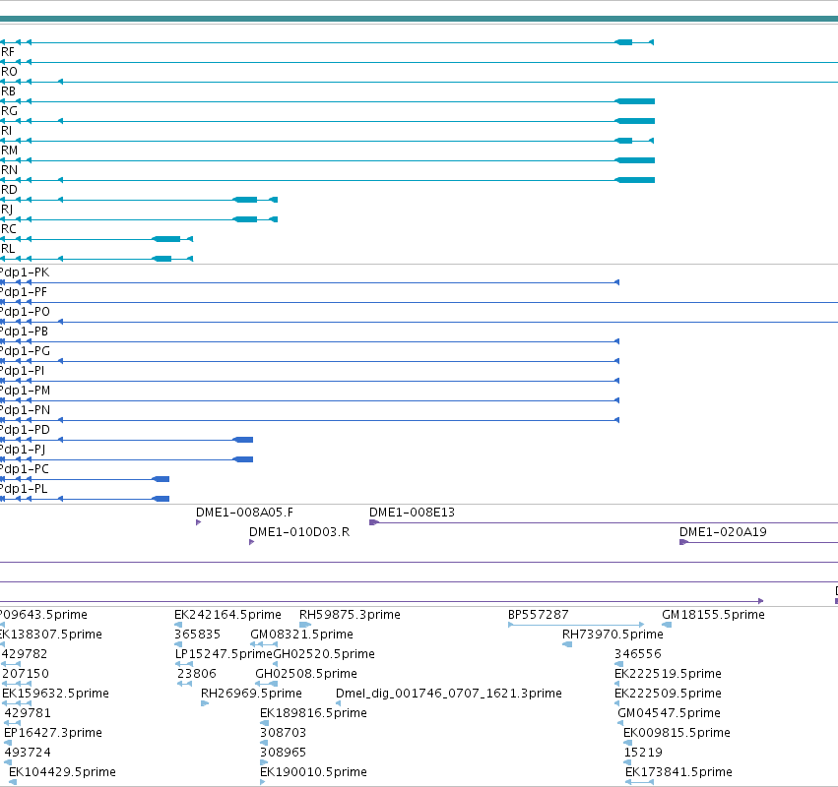
Task: Click the EK189816.5prime label
Action: pos(313,713)
